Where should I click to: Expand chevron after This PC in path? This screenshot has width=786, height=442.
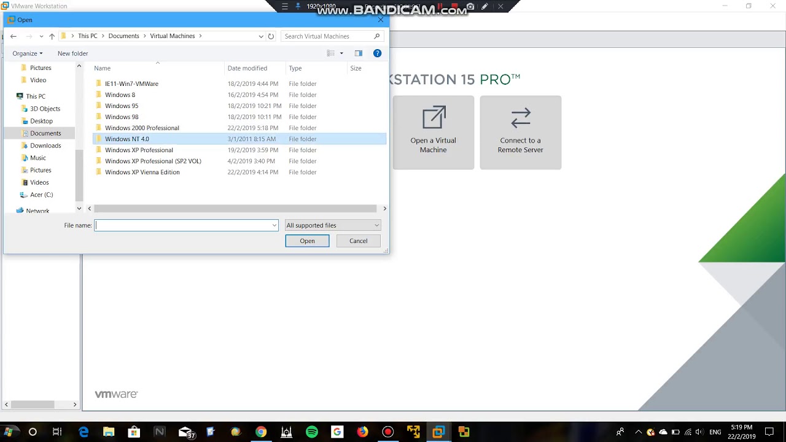coord(103,36)
